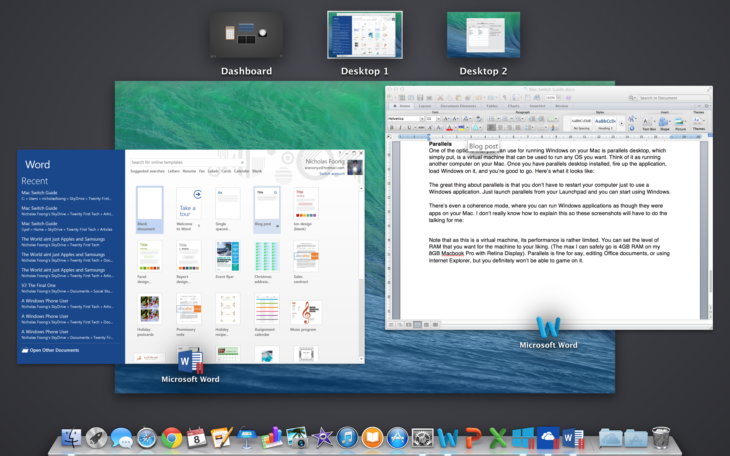Toggle Bold formatting button

(392, 128)
